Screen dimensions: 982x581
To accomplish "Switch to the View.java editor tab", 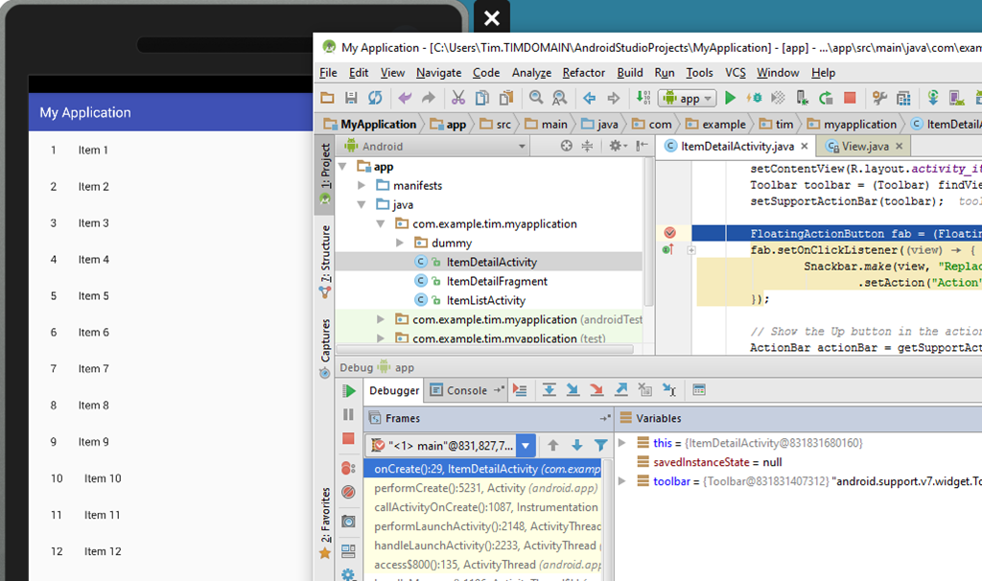I will [x=865, y=147].
